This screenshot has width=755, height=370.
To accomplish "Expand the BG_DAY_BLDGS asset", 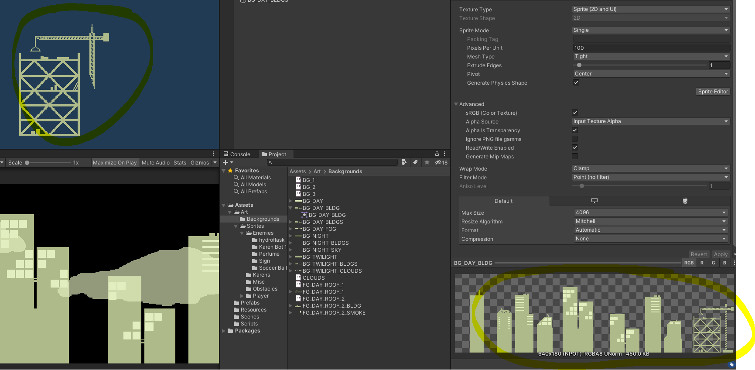I will (x=290, y=222).
